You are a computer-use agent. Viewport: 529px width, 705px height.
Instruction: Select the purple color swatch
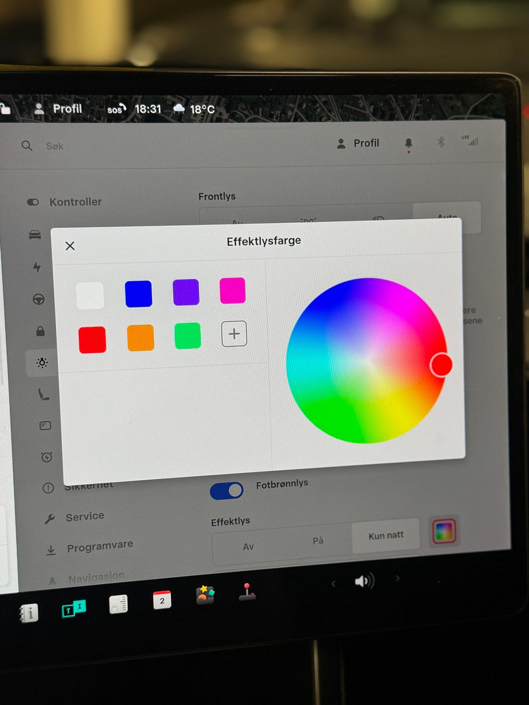[186, 292]
